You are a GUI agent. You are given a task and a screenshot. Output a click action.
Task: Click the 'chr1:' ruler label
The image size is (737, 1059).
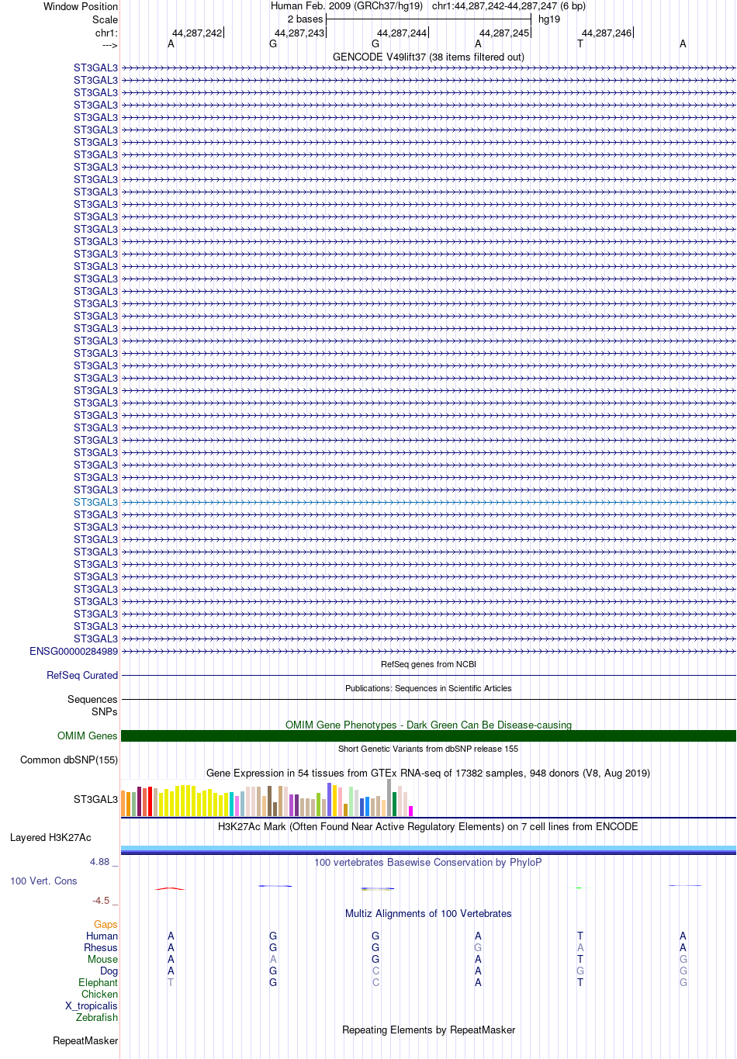[106, 33]
